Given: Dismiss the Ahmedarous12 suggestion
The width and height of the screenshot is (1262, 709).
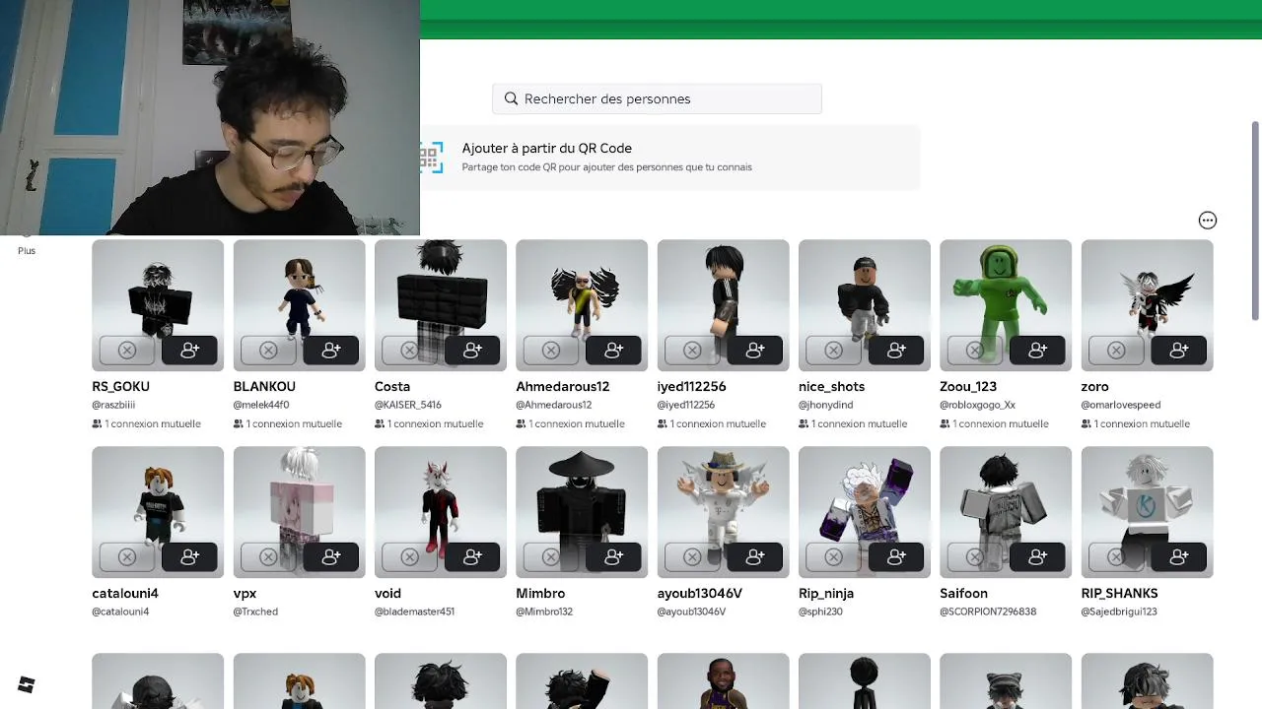Looking at the screenshot, I should click(551, 350).
